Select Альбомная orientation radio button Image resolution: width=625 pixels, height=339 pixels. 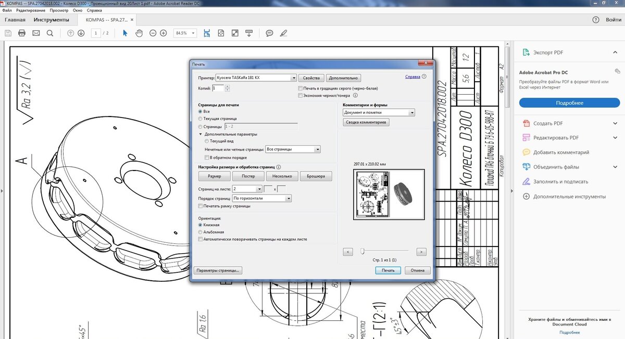tap(201, 232)
